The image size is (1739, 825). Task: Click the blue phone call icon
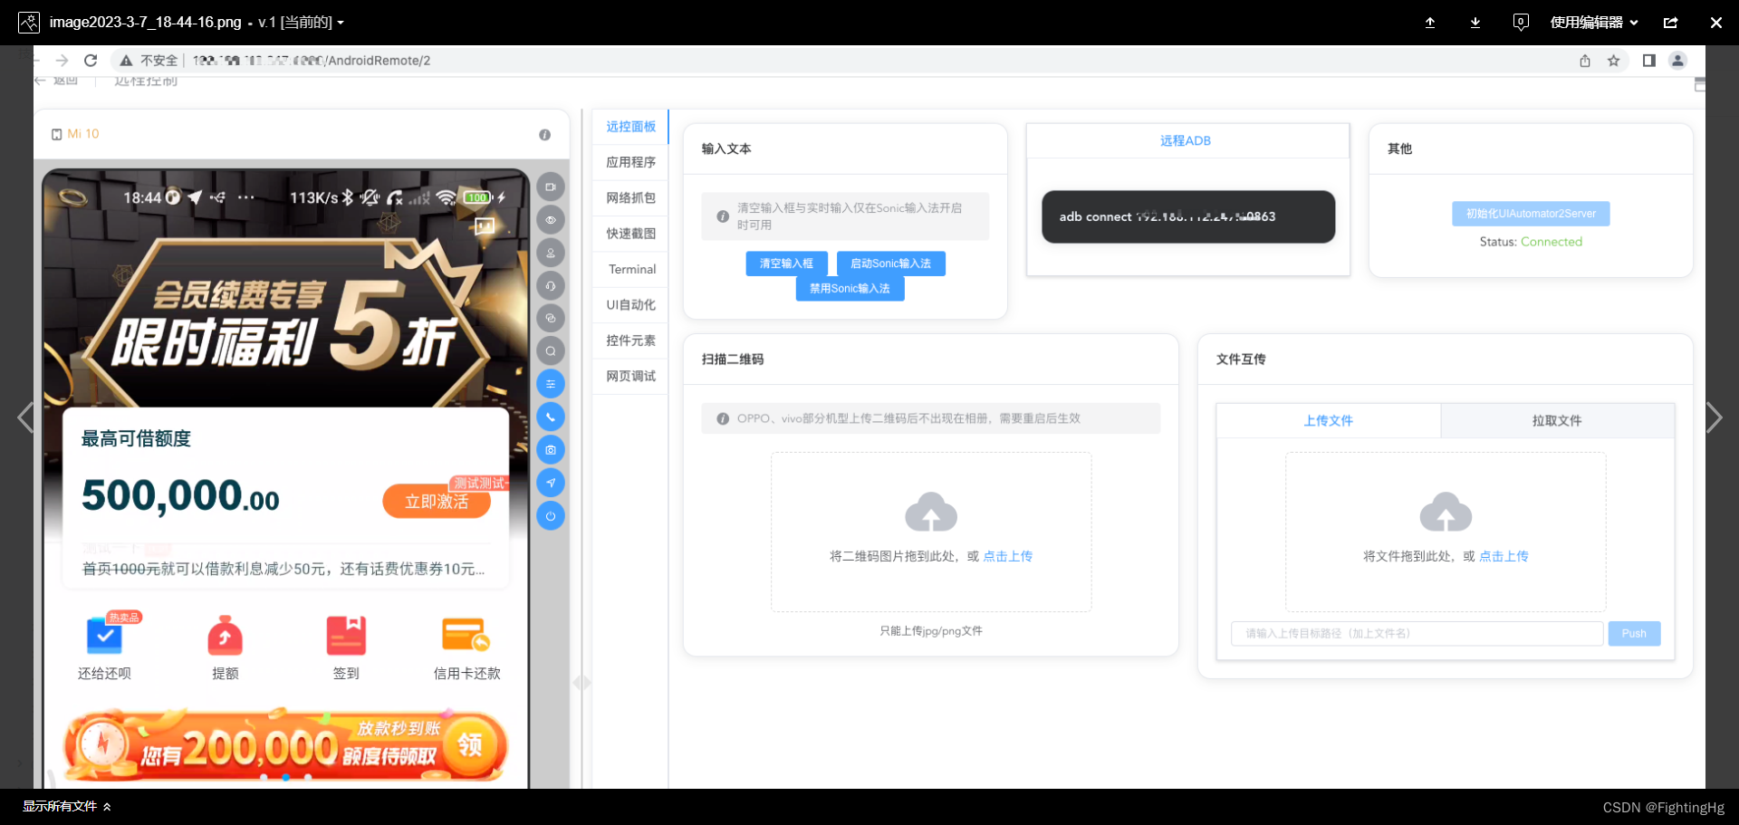click(x=551, y=417)
